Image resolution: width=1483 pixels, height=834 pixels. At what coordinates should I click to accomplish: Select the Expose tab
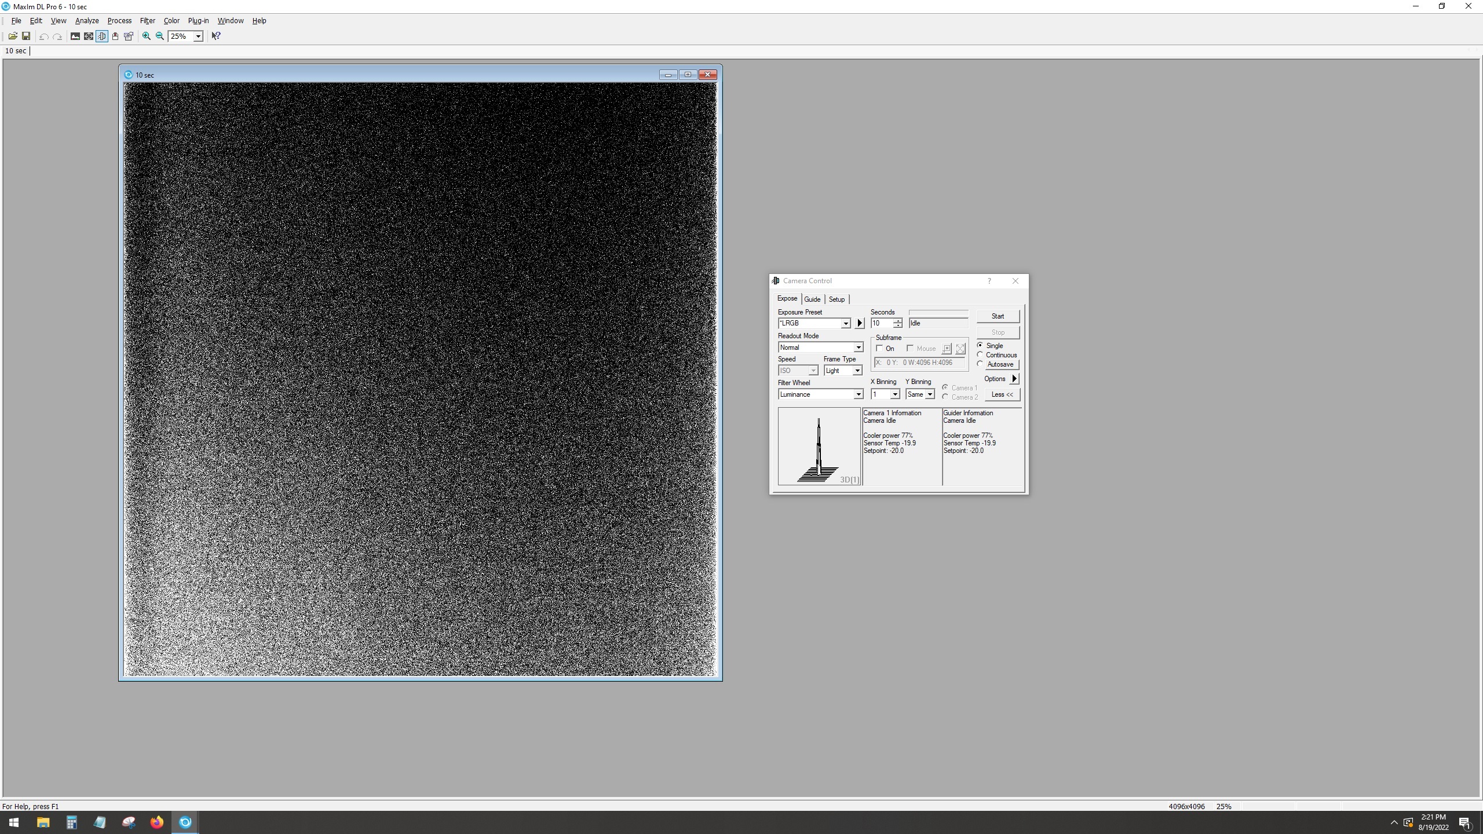click(787, 298)
